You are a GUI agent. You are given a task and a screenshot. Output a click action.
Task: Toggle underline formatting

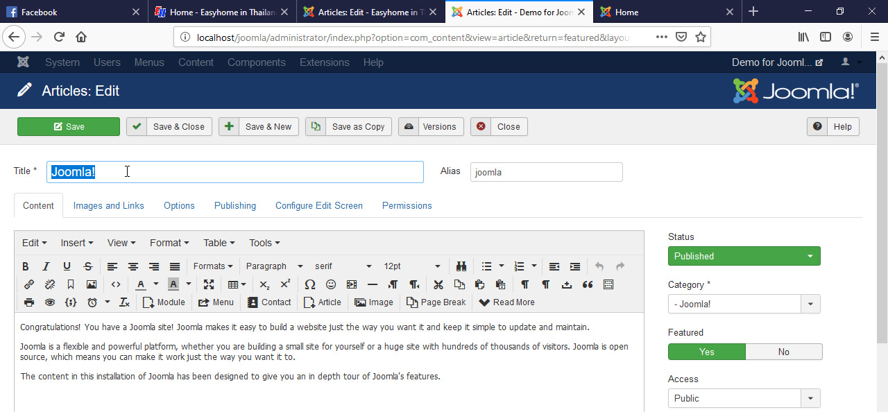click(67, 266)
